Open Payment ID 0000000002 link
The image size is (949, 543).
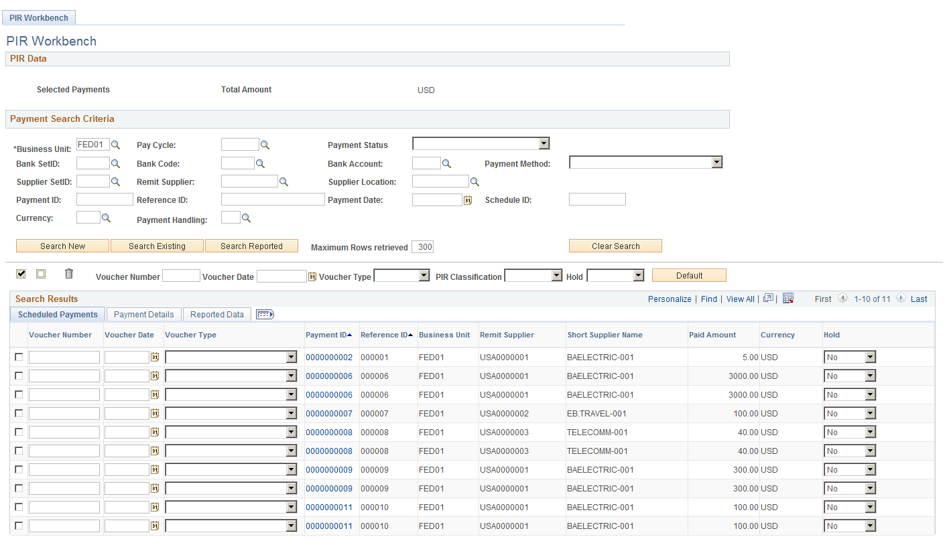coord(330,357)
